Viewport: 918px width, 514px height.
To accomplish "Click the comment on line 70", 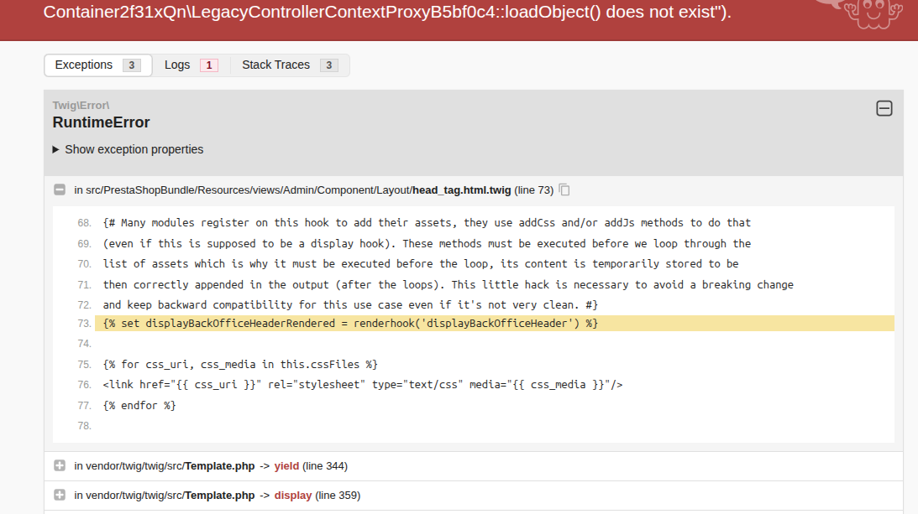I will (x=421, y=264).
